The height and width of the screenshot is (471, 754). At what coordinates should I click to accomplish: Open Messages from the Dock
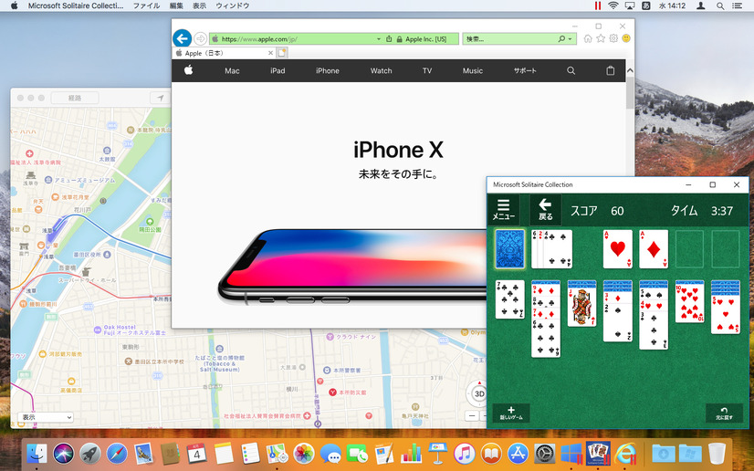pyautogui.click(x=330, y=454)
